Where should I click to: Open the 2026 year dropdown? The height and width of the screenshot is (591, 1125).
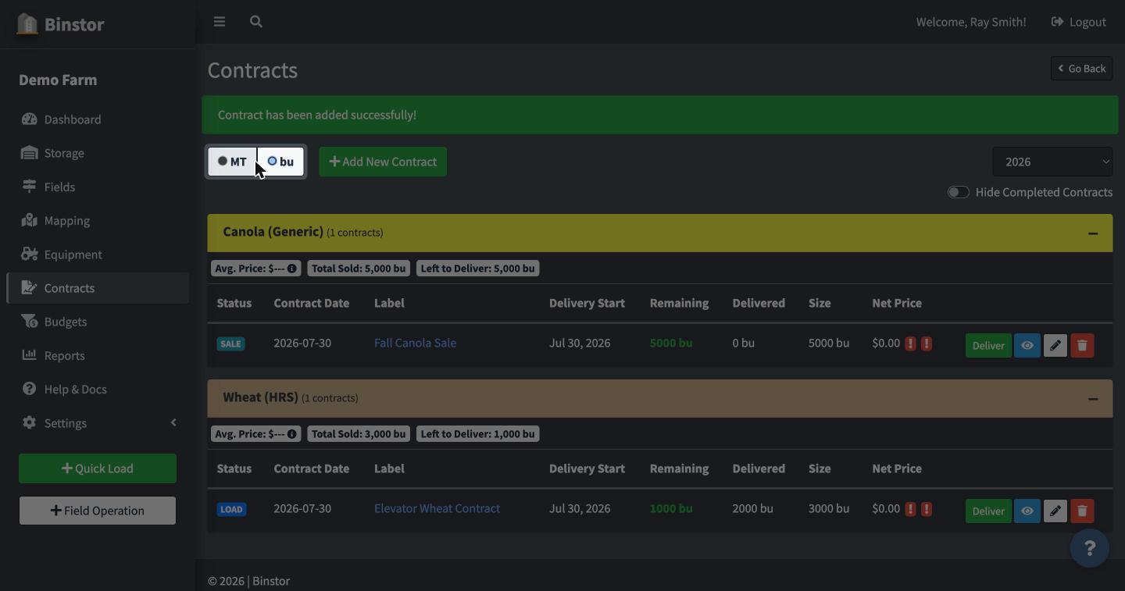click(1052, 162)
